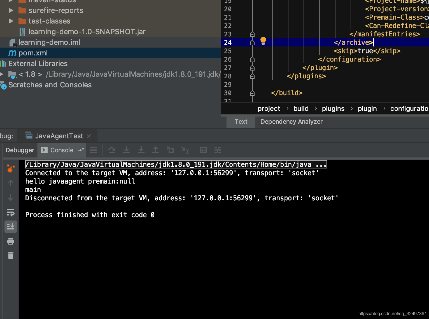The image size is (429, 319).
Task: Click the surefire-reports folder icon
Action: (x=22, y=10)
